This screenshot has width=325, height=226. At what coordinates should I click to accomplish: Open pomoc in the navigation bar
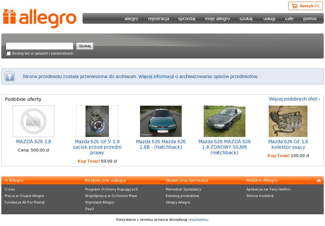point(310,19)
